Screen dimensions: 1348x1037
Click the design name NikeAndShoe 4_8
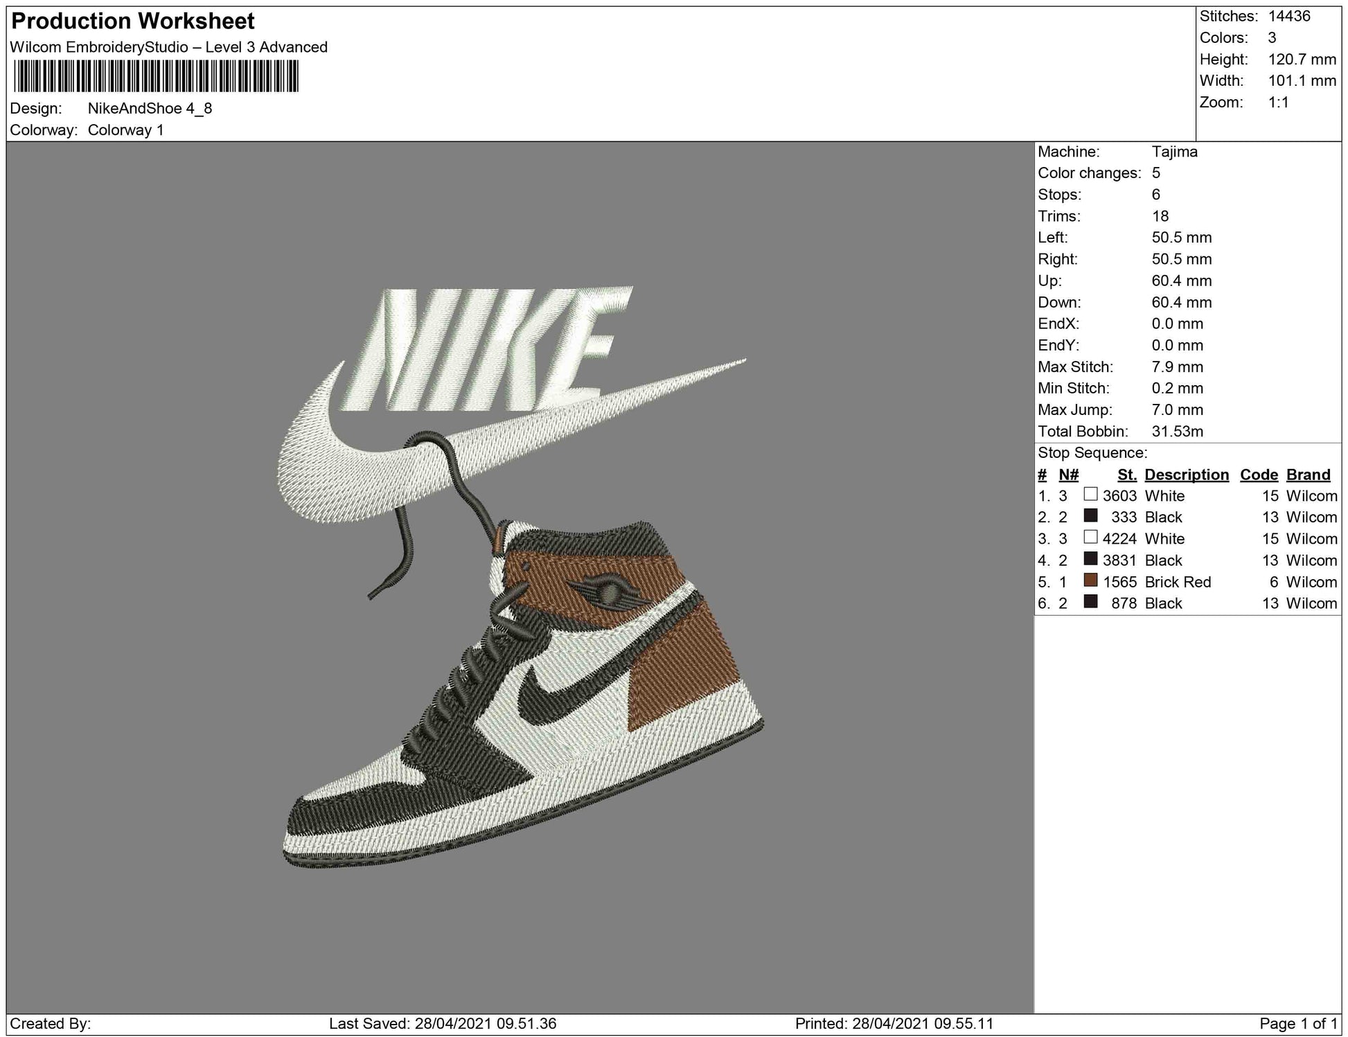[x=150, y=108]
